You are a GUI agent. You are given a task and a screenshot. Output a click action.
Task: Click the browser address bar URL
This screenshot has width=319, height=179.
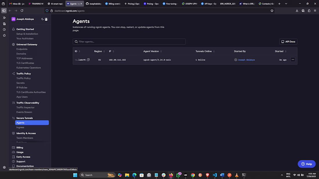coord(69,11)
